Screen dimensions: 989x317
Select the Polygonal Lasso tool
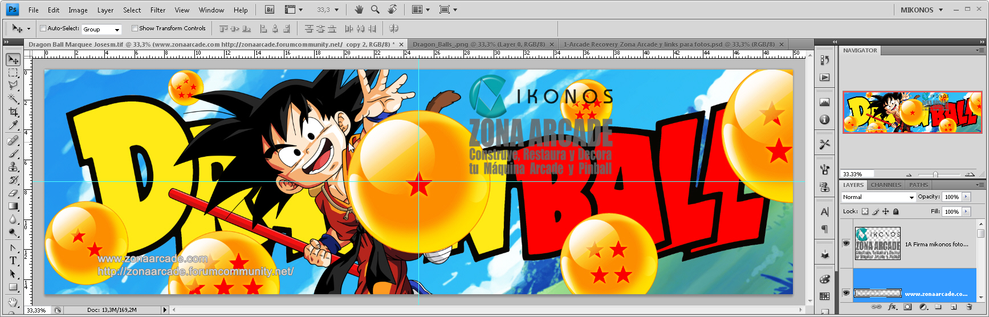coord(13,86)
